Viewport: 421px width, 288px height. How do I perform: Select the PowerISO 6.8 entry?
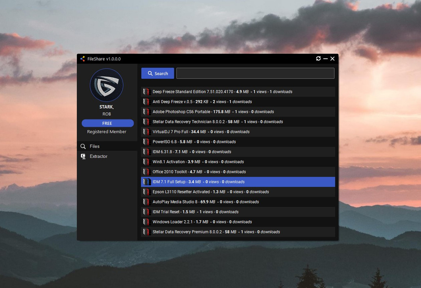238,141
